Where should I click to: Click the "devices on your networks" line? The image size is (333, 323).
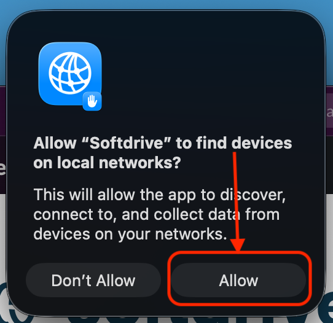[130, 234]
